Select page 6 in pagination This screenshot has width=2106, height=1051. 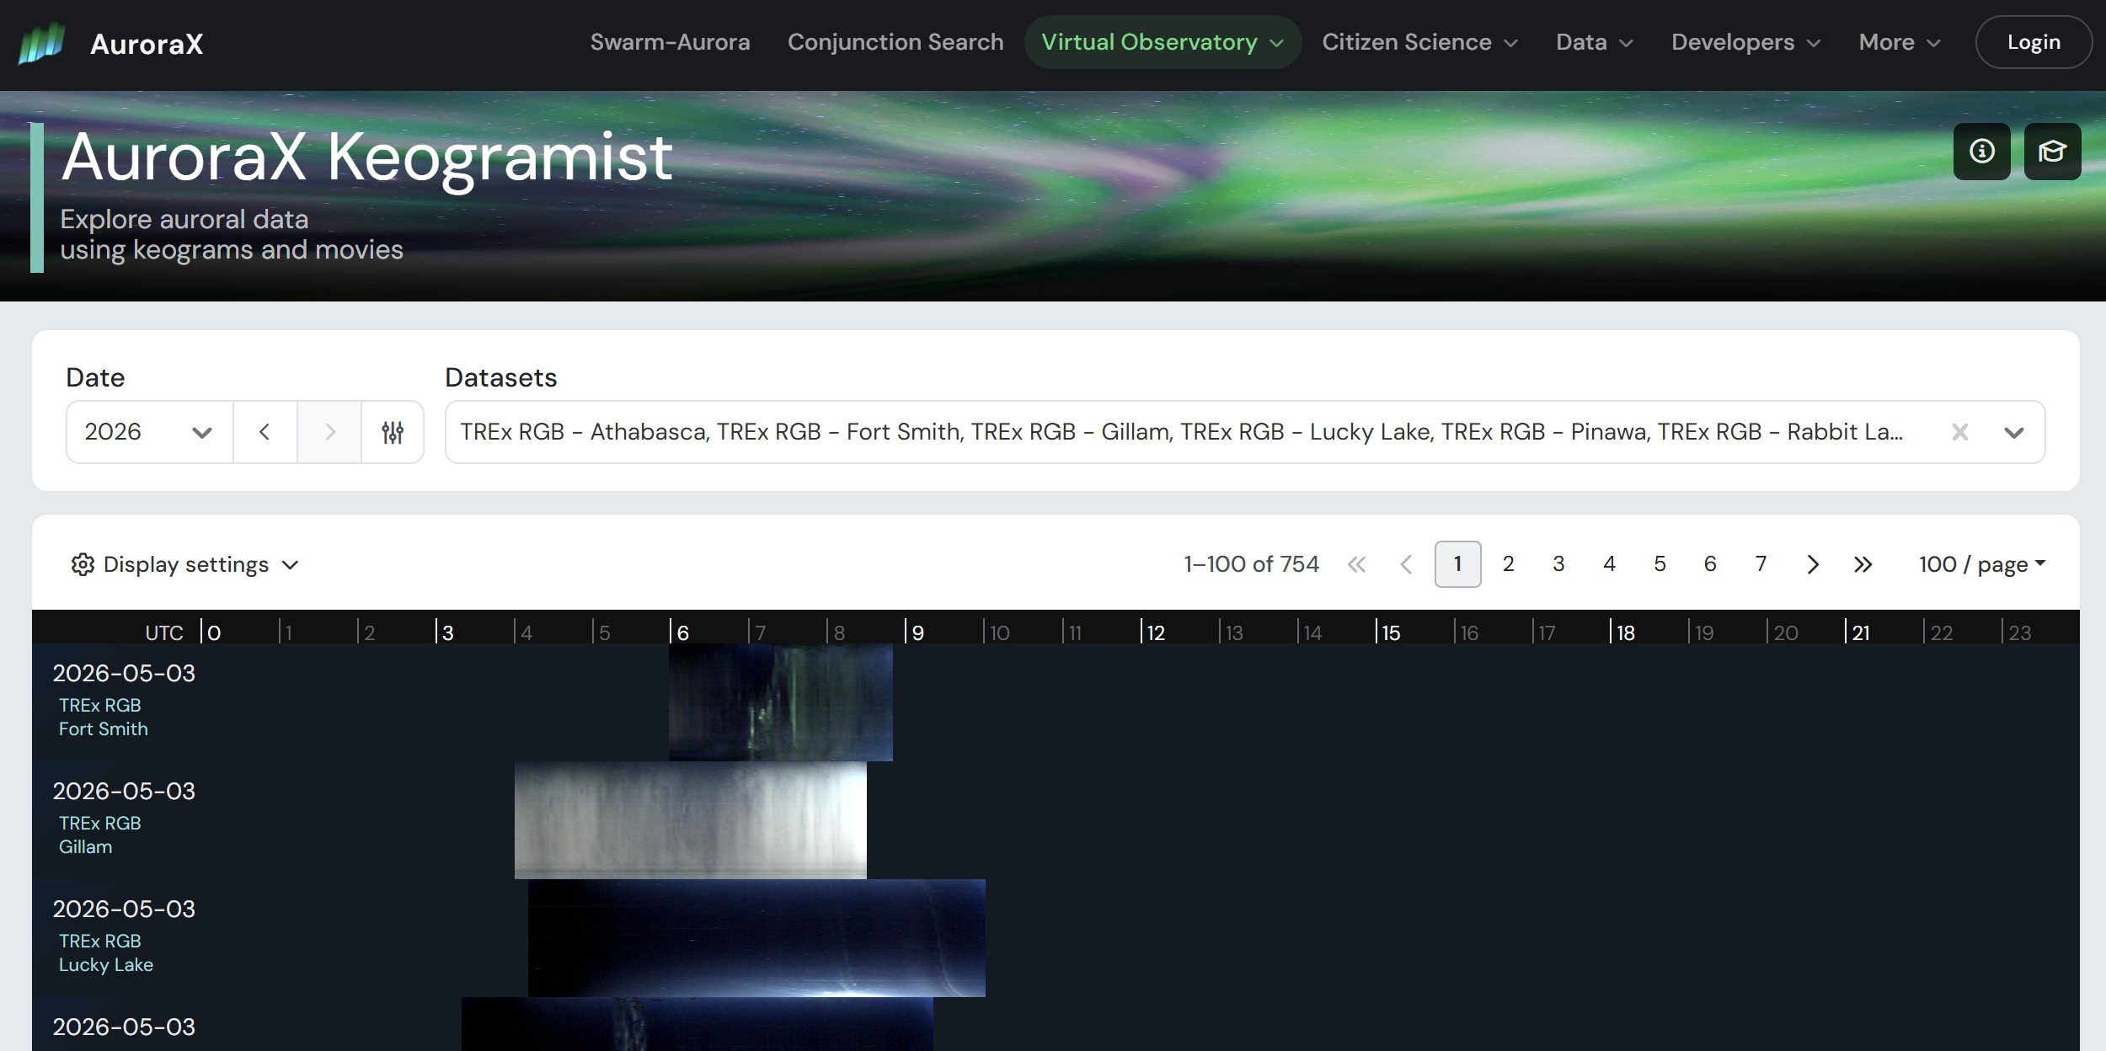point(1710,564)
